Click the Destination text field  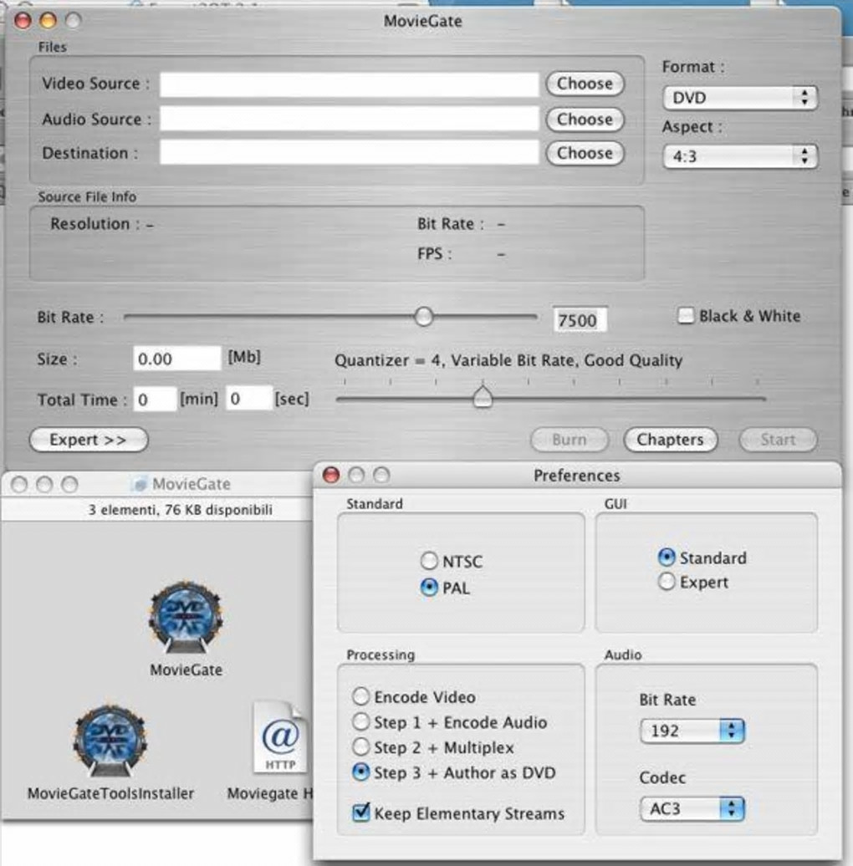coord(350,152)
